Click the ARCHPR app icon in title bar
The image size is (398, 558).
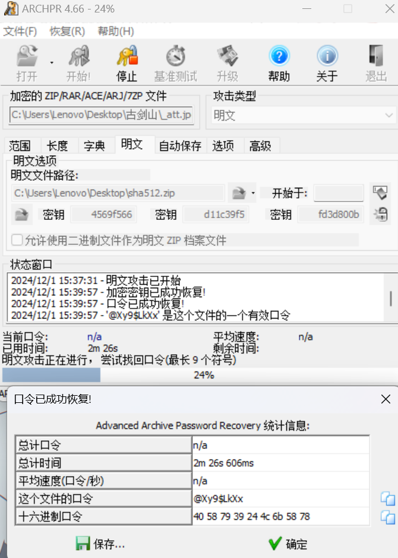tap(11, 8)
